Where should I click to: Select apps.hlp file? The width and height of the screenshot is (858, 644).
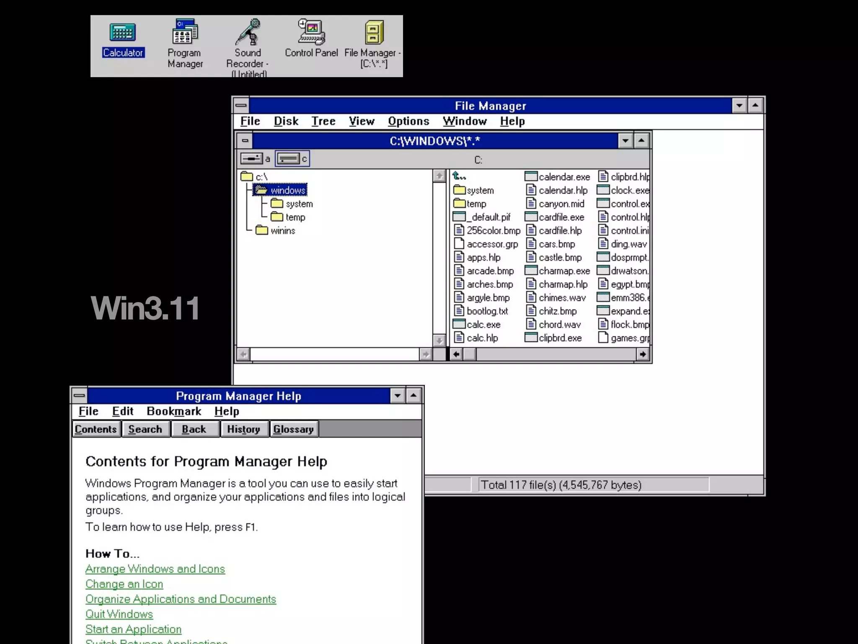tap(478, 257)
